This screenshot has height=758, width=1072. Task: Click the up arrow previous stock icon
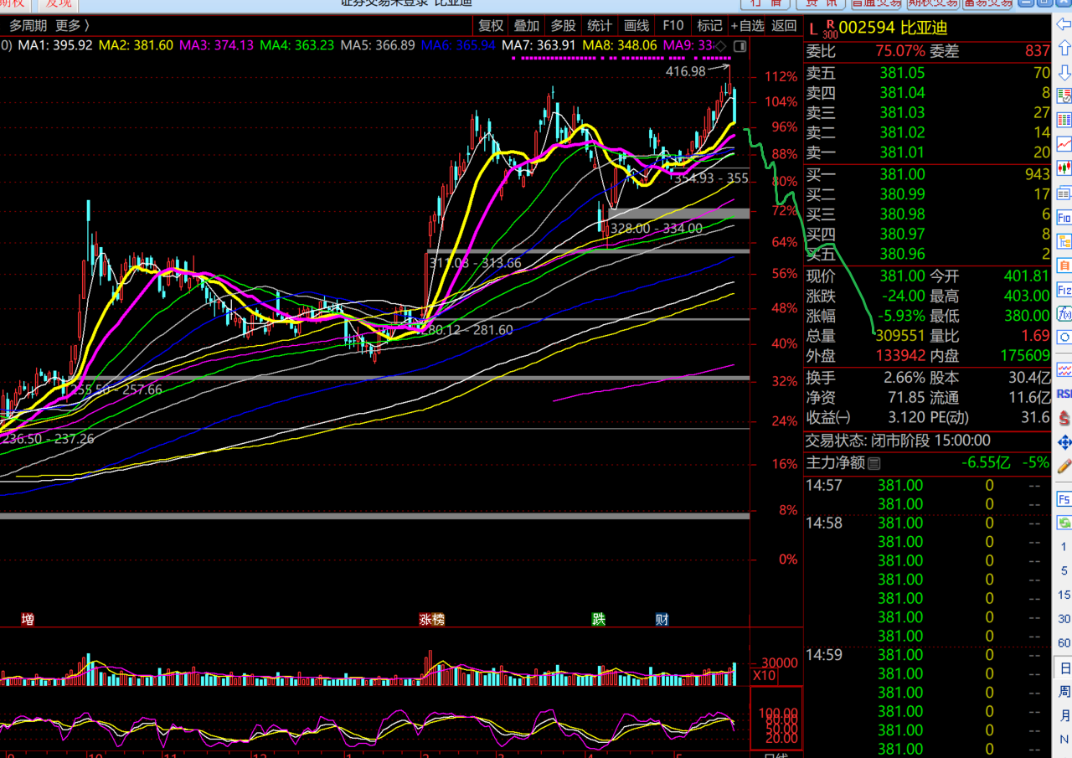[x=1064, y=47]
